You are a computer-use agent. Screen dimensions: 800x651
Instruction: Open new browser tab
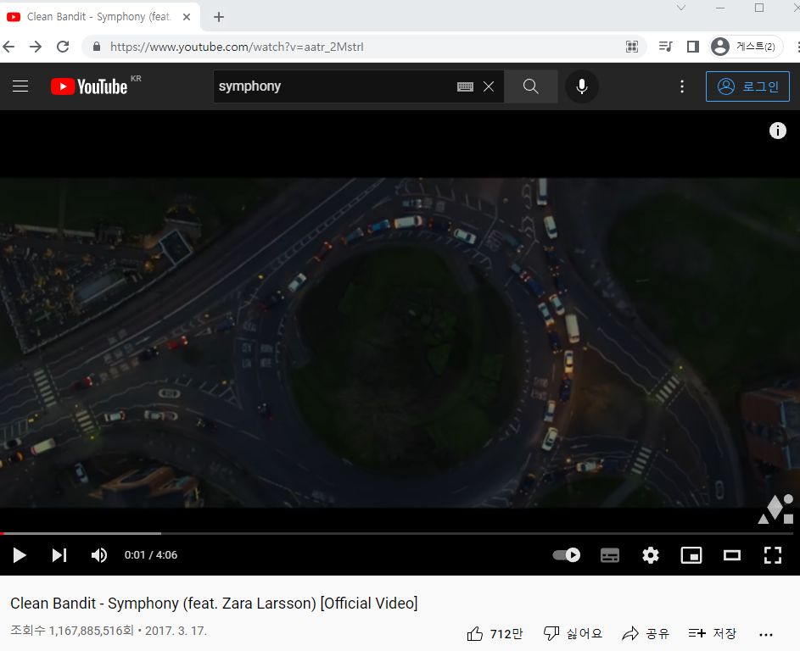[219, 17]
